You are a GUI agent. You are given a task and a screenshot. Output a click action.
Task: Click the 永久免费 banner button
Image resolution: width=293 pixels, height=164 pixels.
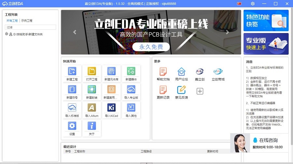[x=151, y=47]
